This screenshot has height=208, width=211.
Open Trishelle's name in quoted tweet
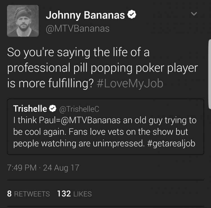coord(30,109)
